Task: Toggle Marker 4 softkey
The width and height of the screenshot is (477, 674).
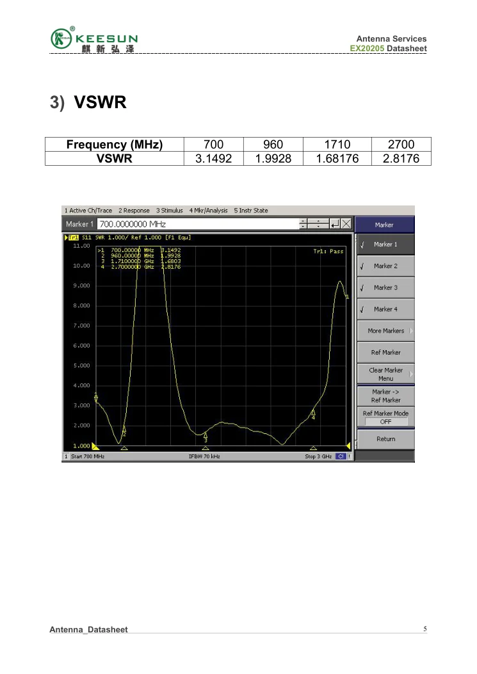Action: pyautogui.click(x=386, y=309)
